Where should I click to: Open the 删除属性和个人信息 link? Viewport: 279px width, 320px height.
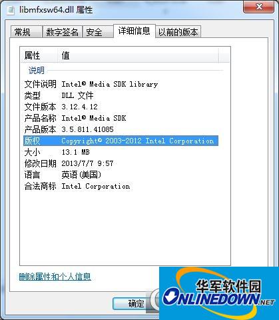55,277
